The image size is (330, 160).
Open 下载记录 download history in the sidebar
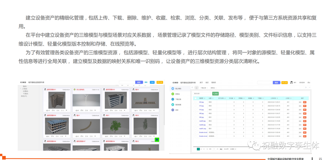[x=173, y=99]
